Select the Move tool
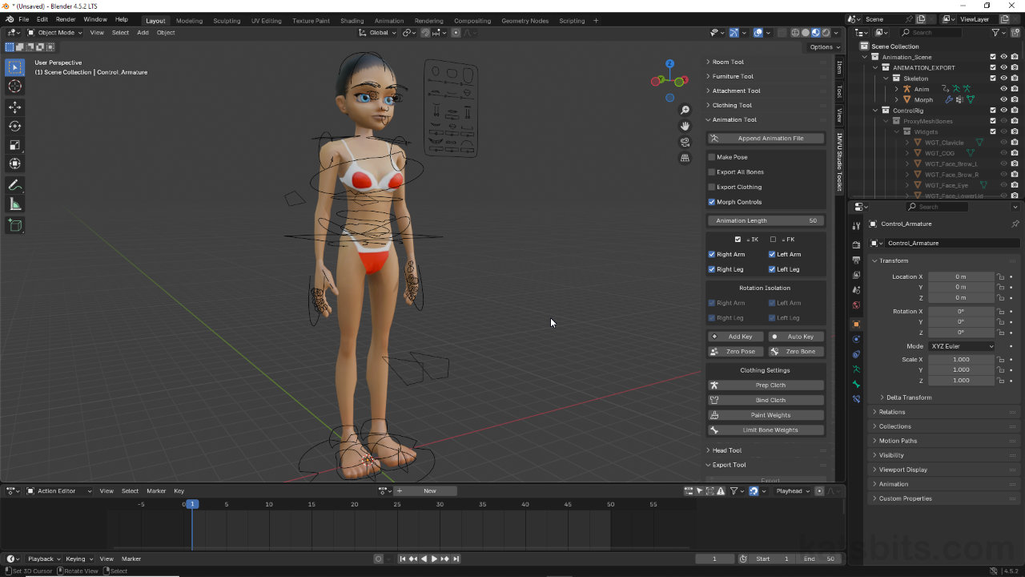 (14, 107)
